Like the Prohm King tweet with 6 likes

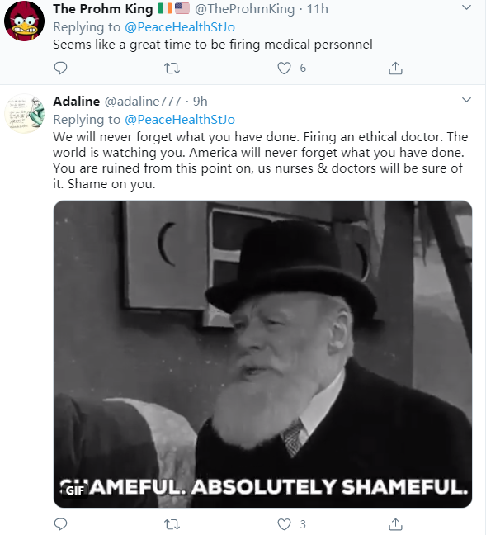pos(284,69)
